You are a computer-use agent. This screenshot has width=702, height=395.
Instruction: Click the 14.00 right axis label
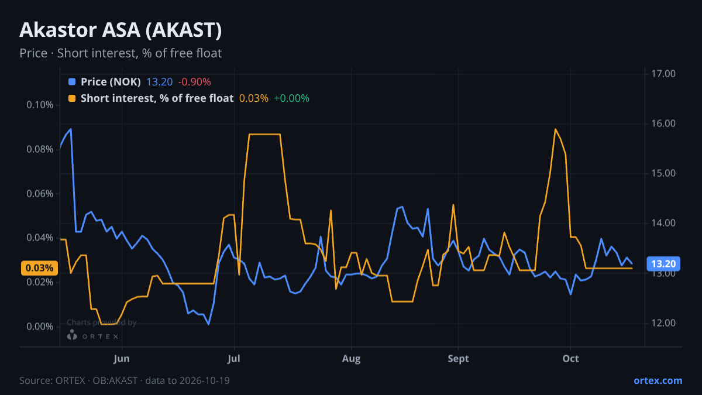click(664, 224)
